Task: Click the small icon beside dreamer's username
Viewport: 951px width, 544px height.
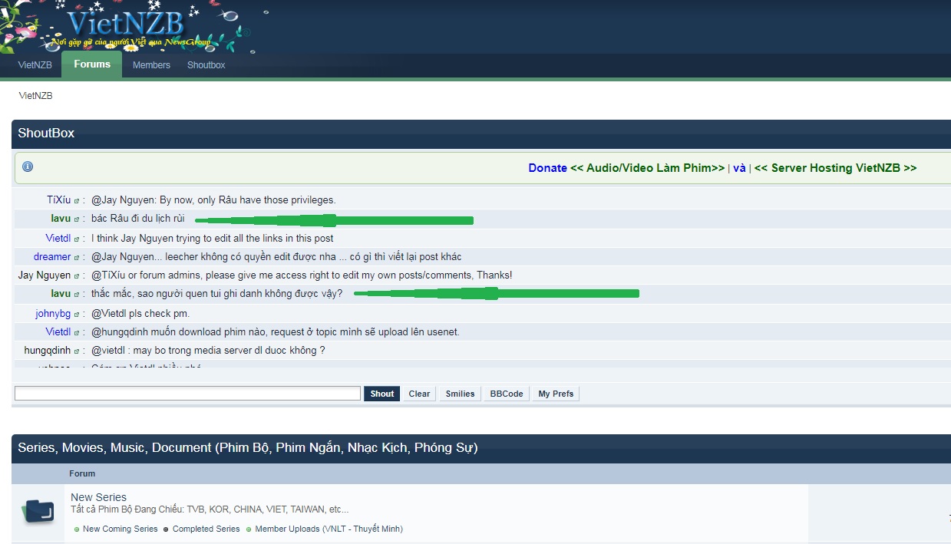Action: 77,257
